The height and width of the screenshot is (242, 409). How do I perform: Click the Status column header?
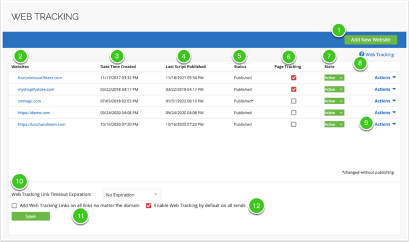click(x=240, y=66)
